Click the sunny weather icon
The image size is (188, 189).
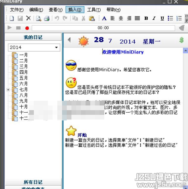tap(83, 41)
